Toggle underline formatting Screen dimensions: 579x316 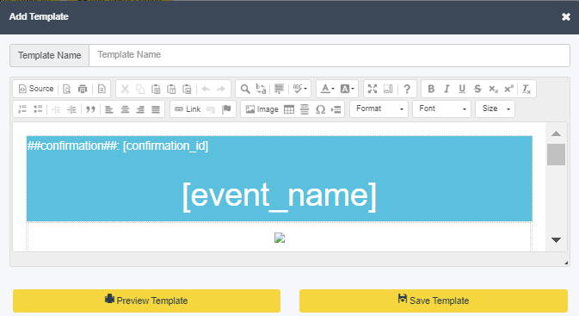pos(462,89)
